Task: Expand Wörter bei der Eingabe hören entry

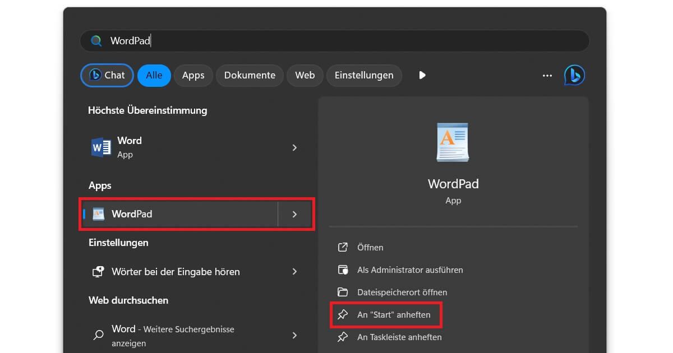Action: point(294,272)
